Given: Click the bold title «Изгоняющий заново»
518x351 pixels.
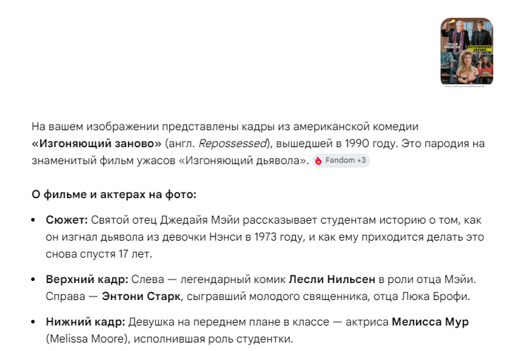Looking at the screenshot, I should [x=96, y=144].
